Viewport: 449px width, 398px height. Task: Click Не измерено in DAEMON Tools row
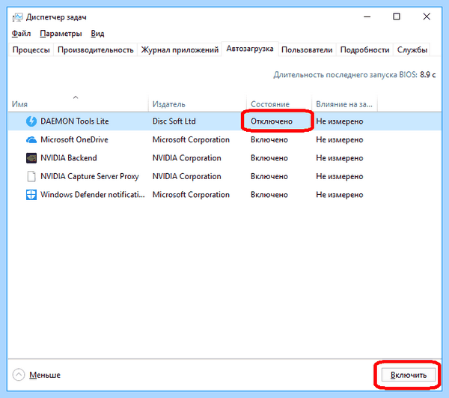(x=339, y=121)
